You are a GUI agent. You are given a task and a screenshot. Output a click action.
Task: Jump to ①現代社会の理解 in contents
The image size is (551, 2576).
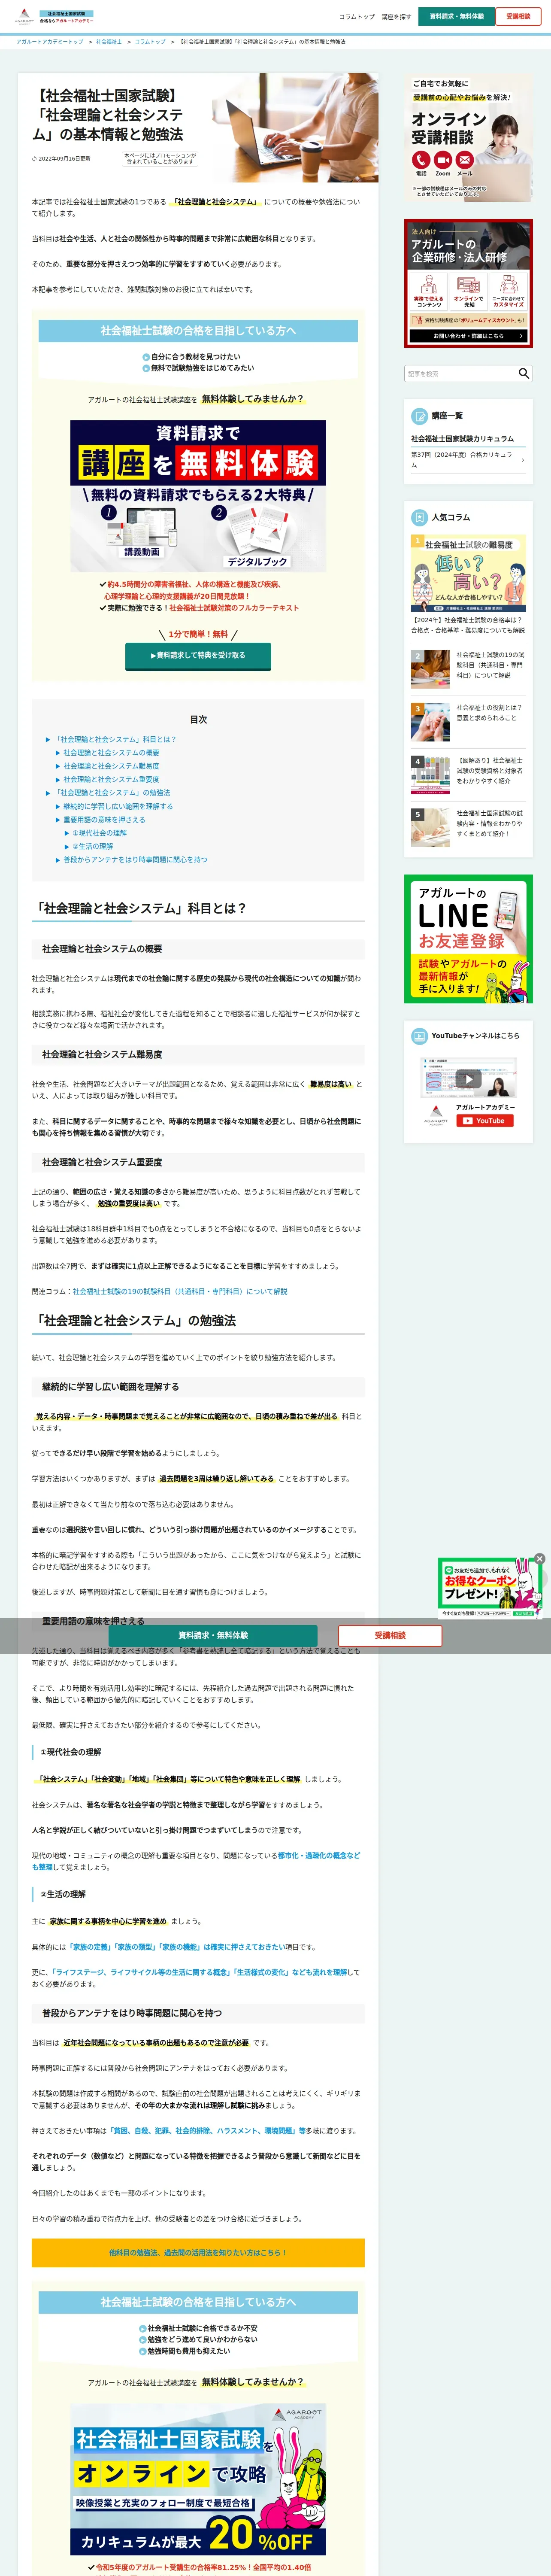pos(99,832)
